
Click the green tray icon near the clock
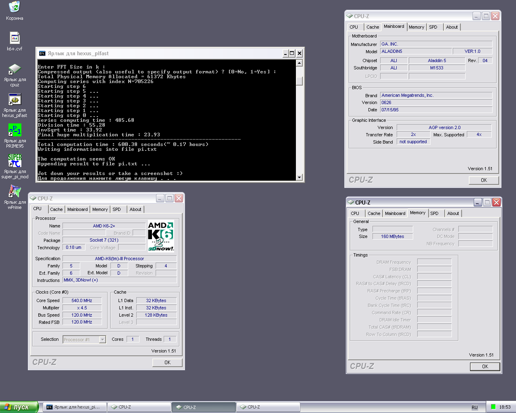493,407
